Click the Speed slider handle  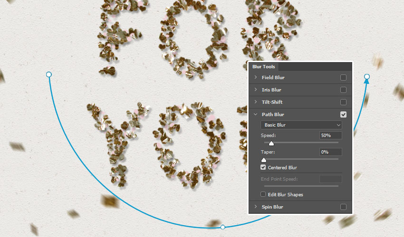click(271, 143)
